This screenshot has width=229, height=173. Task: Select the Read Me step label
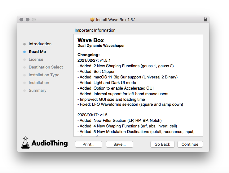click(x=37, y=52)
